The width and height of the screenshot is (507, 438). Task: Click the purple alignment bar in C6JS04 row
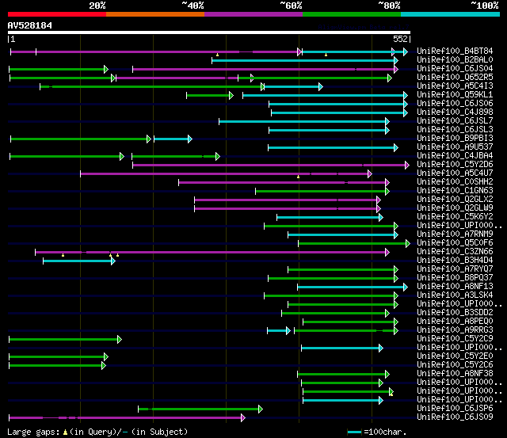pyautogui.click(x=265, y=69)
